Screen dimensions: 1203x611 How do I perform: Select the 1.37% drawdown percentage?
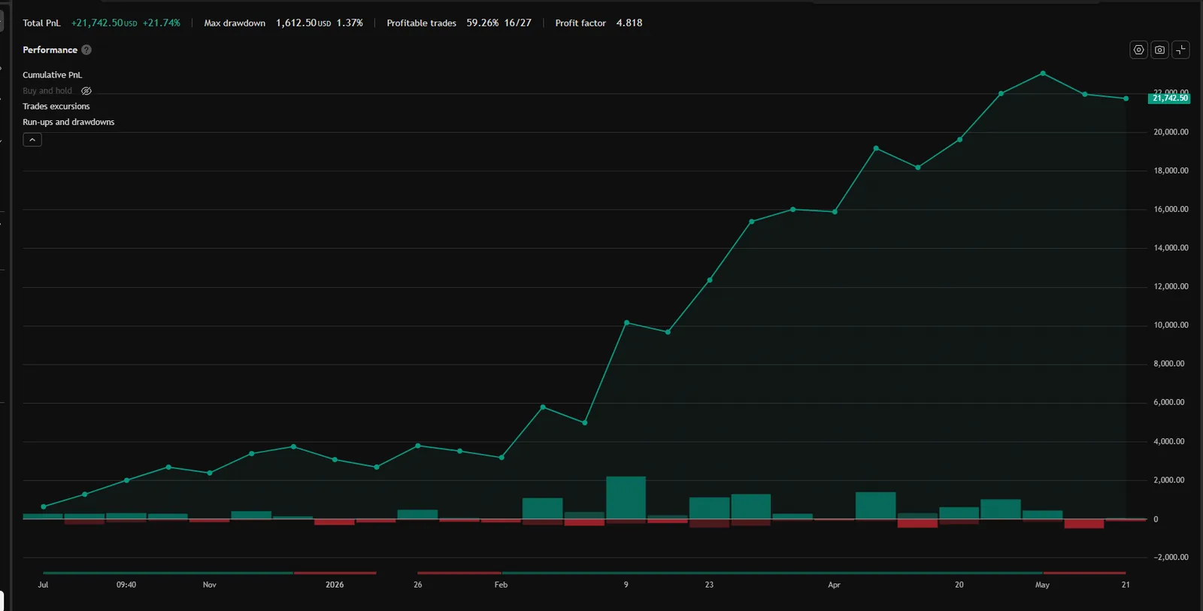[350, 23]
